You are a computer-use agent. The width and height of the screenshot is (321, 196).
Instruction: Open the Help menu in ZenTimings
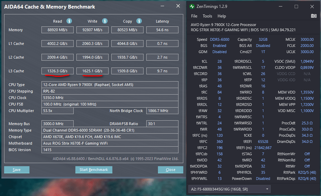click(x=222, y=16)
